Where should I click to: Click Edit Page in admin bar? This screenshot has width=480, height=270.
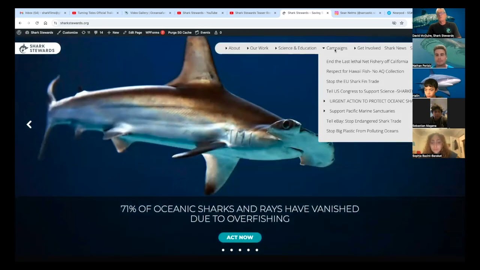132,33
